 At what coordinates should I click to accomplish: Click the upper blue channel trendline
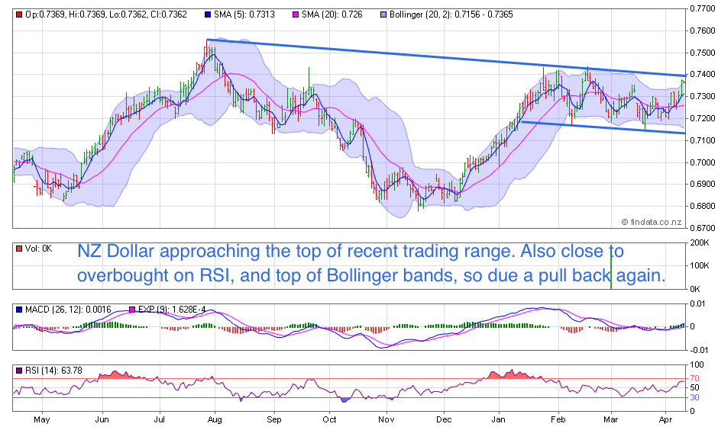447,58
